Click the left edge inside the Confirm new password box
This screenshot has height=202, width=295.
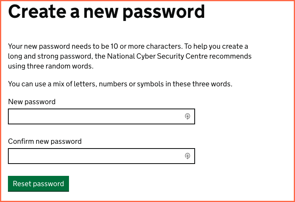[x=12, y=156]
